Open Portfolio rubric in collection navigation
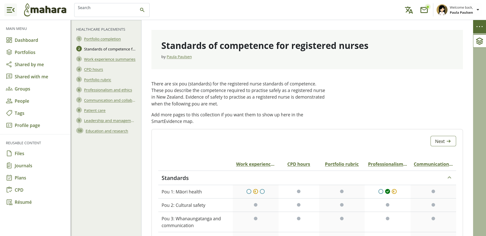This screenshot has width=486, height=236. tap(98, 80)
